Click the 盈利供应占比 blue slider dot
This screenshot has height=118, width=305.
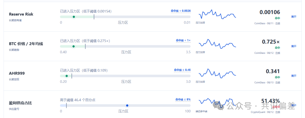pyautogui.click(x=127, y=105)
